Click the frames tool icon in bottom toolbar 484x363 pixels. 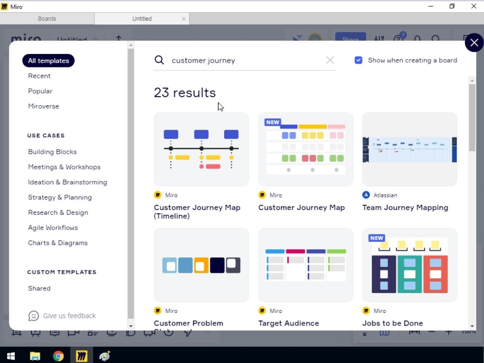point(17,333)
